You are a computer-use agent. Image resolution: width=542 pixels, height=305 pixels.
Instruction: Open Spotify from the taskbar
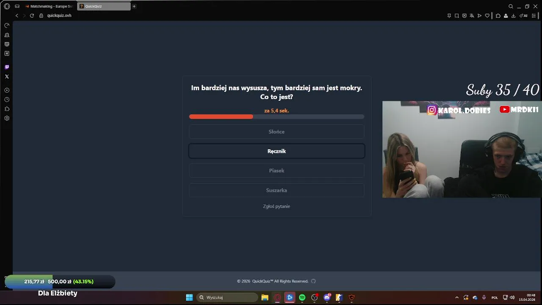point(302,297)
